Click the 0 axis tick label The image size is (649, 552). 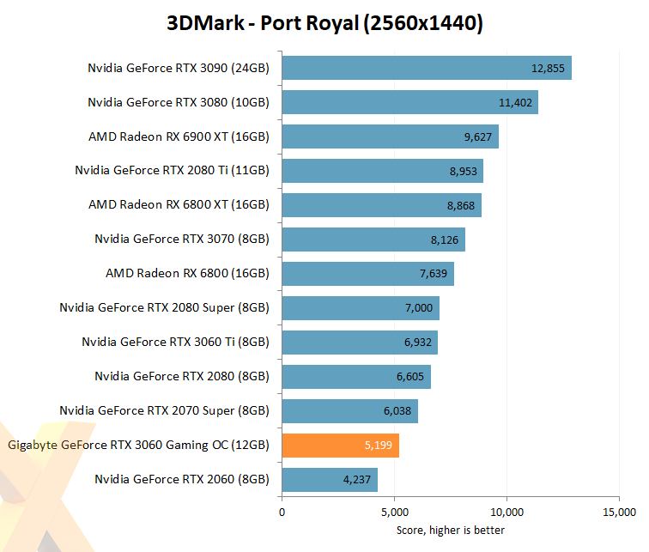(282, 513)
